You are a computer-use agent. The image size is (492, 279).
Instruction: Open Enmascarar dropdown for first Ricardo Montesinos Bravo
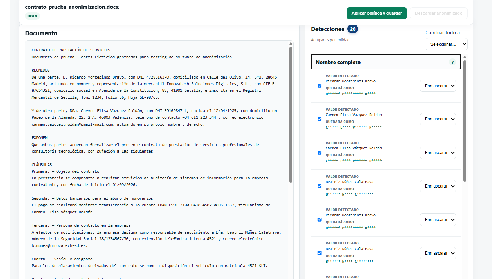coord(438,86)
